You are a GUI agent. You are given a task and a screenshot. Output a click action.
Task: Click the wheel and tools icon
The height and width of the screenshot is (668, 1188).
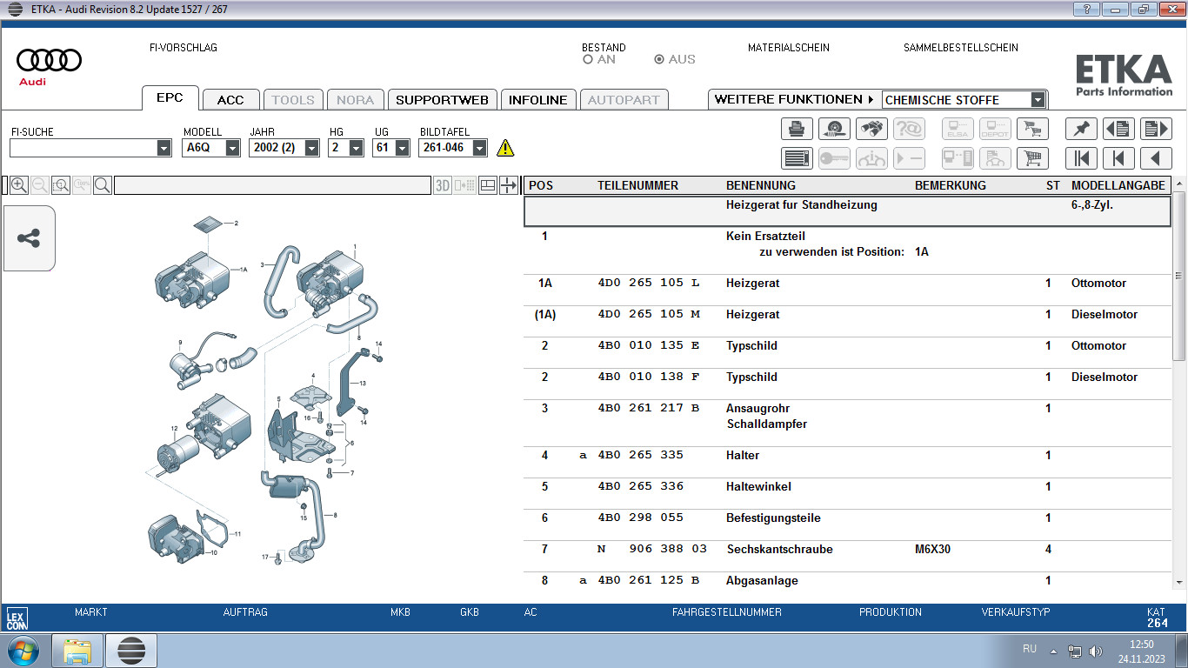pos(834,129)
